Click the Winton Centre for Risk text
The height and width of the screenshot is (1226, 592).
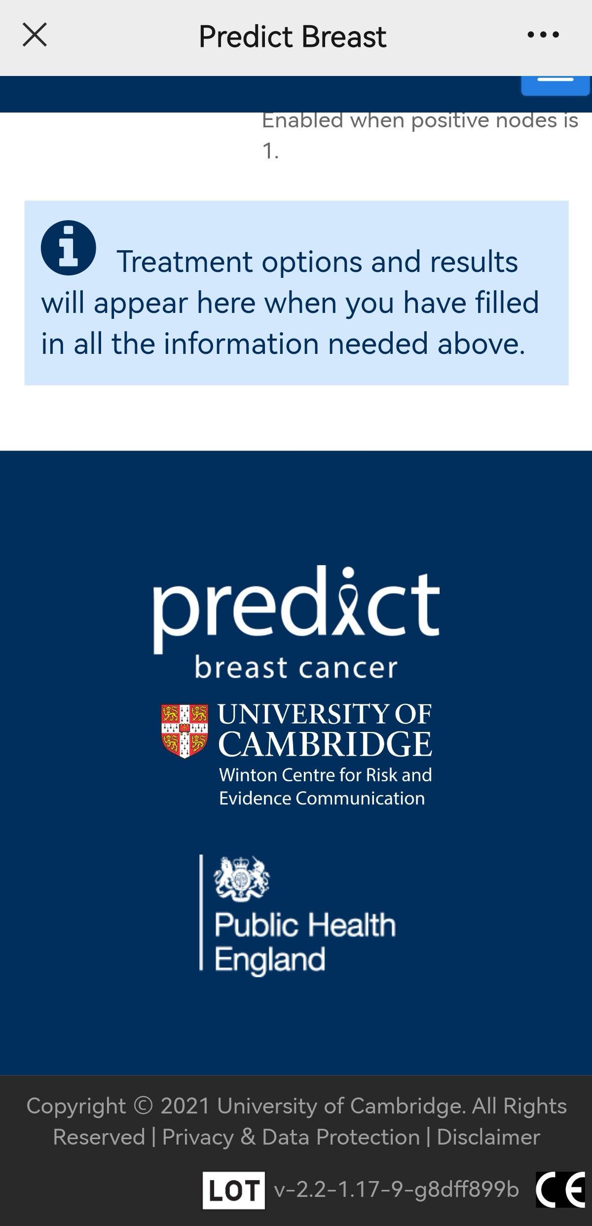[x=326, y=775]
